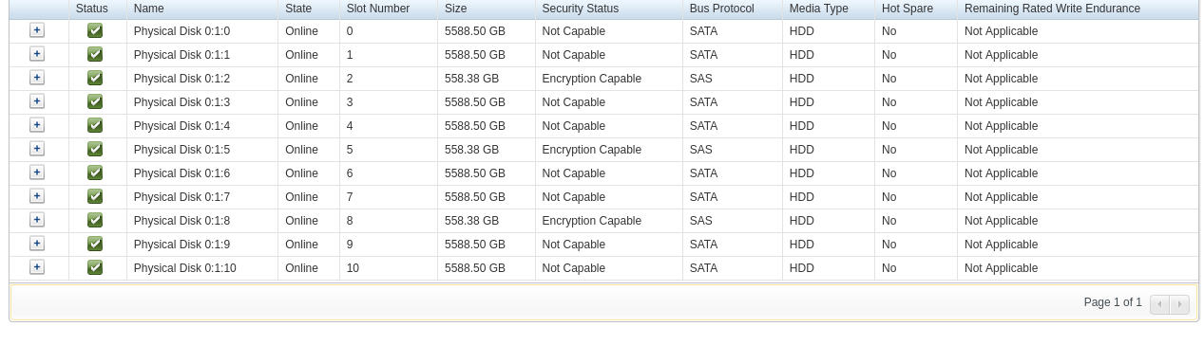This screenshot has height=345, width=1204.
Task: Expand details for Physical Disk 0:1:6
Action: [x=37, y=172]
